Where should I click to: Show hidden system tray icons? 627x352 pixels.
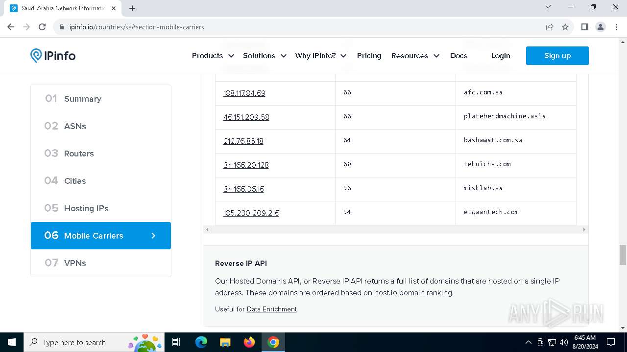pyautogui.click(x=528, y=342)
